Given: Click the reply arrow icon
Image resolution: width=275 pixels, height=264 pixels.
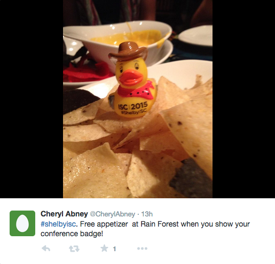Looking at the screenshot, I should click(x=46, y=249).
